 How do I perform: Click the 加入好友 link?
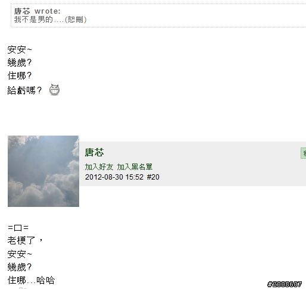pos(99,167)
